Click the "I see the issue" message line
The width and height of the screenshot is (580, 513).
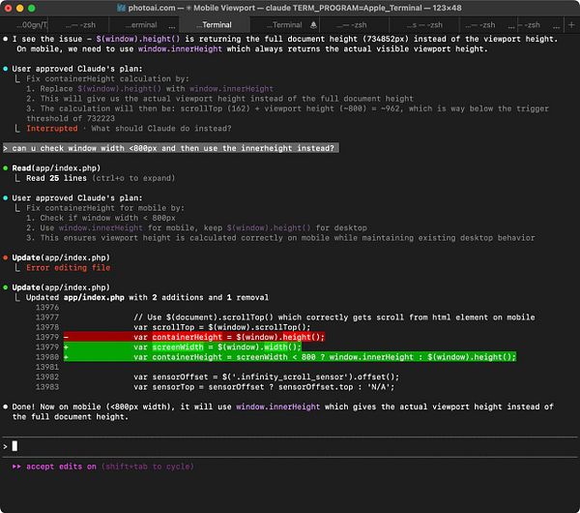click(x=285, y=39)
